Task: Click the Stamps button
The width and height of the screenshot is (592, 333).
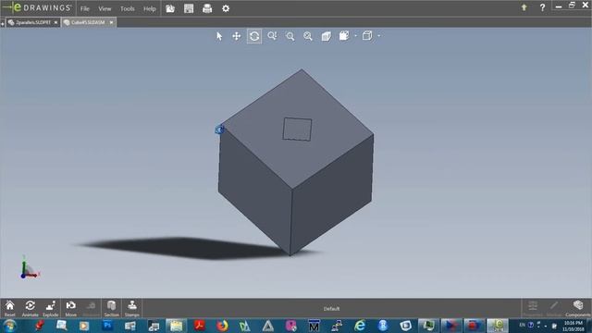Action: tap(131, 308)
